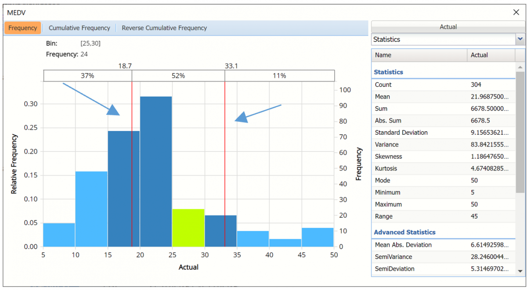Select the Standard Deviation row

[x=443, y=132]
